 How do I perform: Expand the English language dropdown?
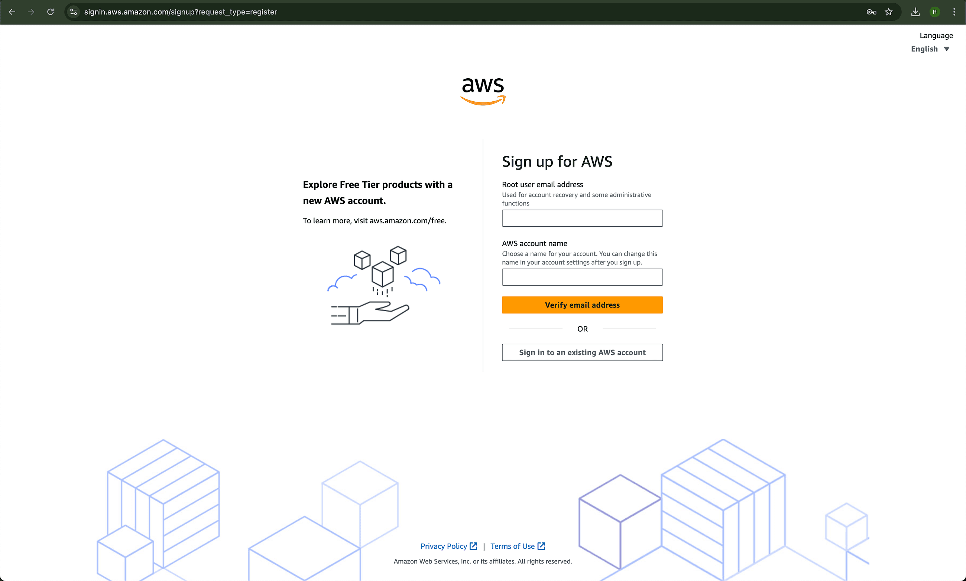pyautogui.click(x=930, y=49)
